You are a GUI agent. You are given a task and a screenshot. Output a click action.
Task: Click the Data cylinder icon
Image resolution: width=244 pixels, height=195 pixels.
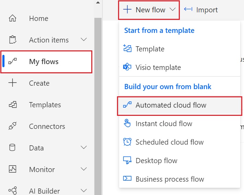(x=12, y=148)
